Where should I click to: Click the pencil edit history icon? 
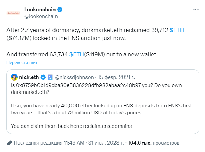pyautogui.click(x=10, y=143)
